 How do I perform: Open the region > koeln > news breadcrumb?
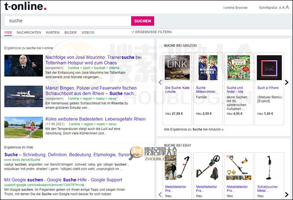pos(93,124)
